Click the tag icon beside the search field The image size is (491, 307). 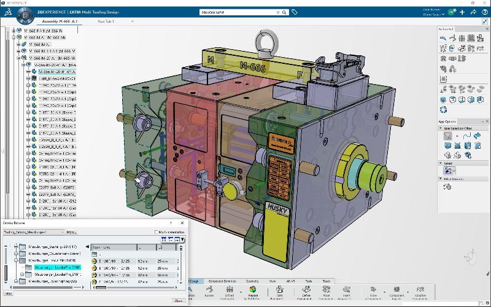(x=295, y=12)
